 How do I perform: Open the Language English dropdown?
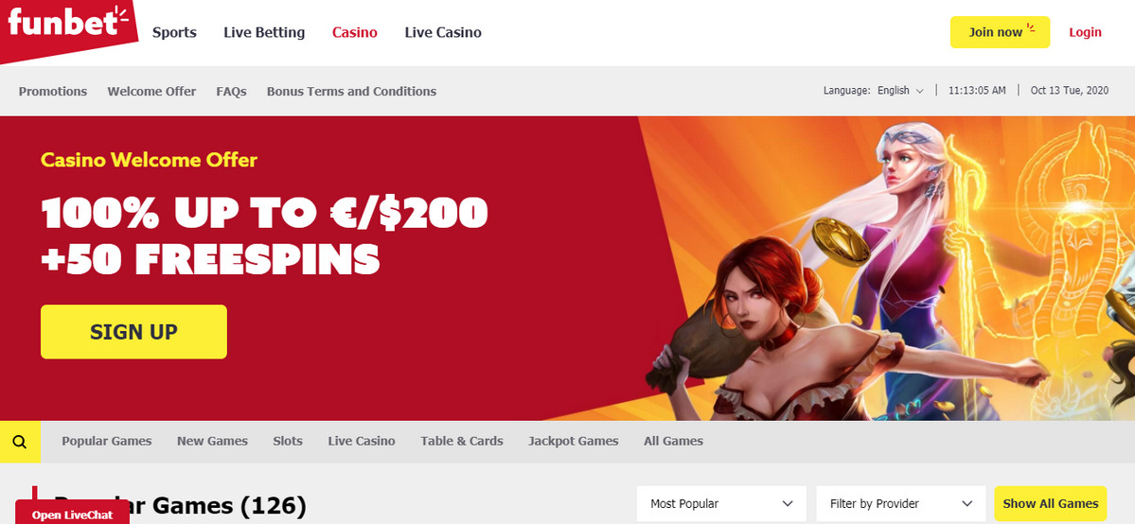900,91
